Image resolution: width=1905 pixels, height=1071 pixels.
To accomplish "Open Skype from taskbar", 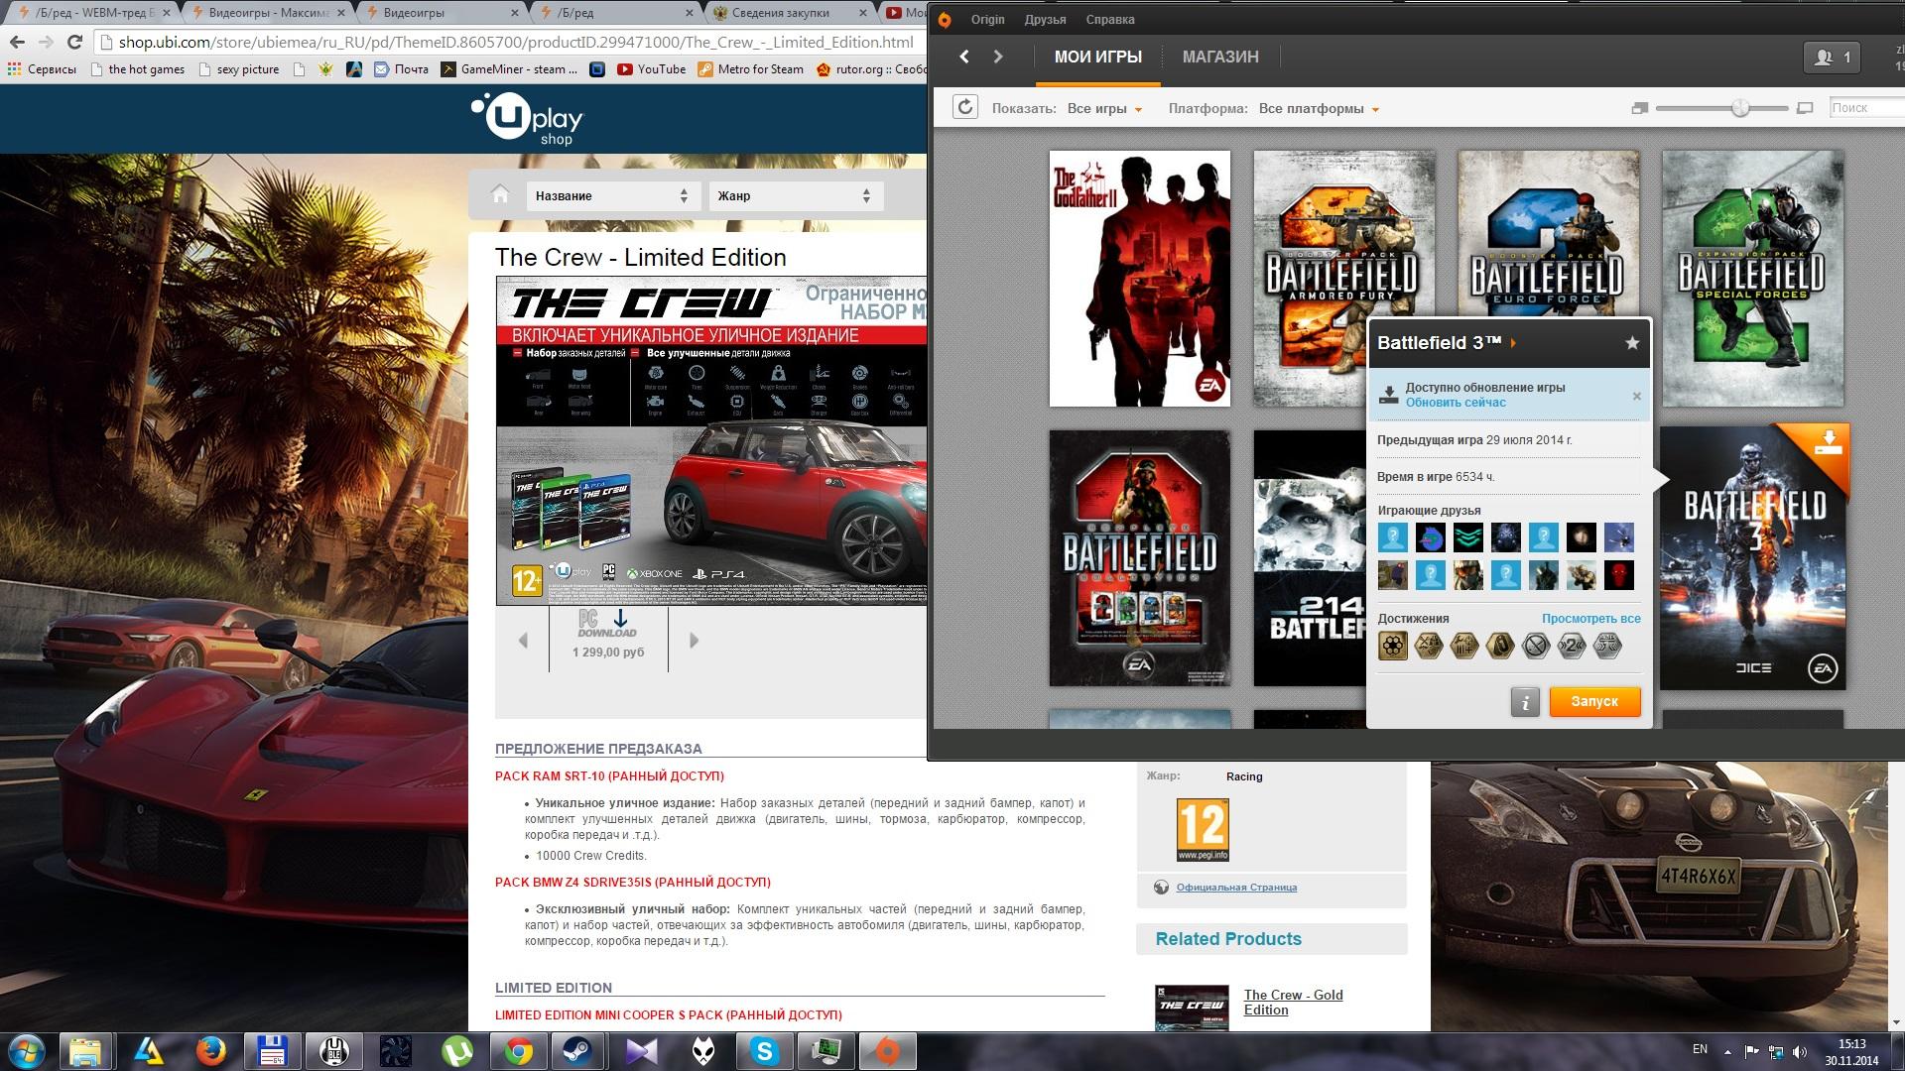I will point(765,1051).
